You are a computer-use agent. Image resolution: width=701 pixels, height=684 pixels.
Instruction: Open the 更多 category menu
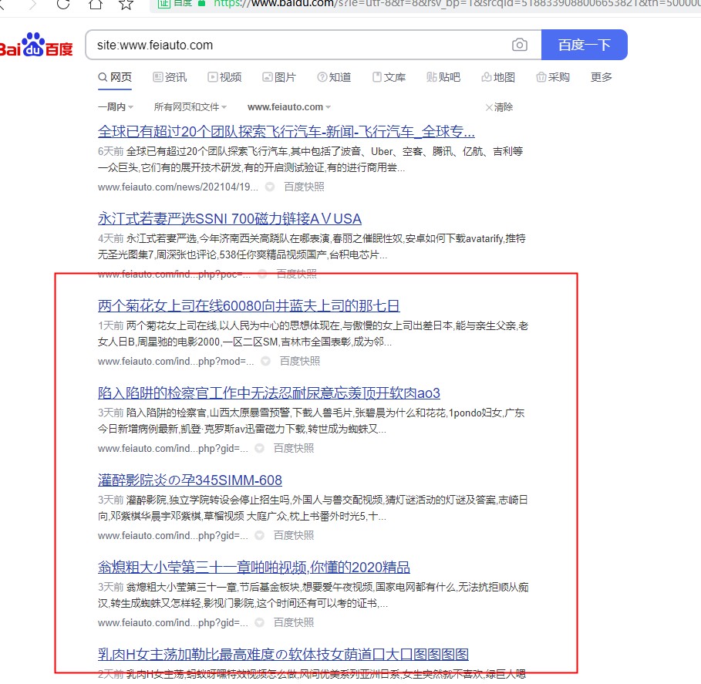point(602,77)
